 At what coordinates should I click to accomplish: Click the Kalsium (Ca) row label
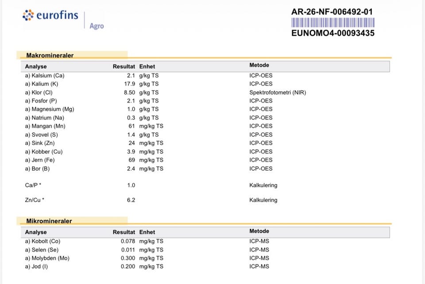(45, 76)
